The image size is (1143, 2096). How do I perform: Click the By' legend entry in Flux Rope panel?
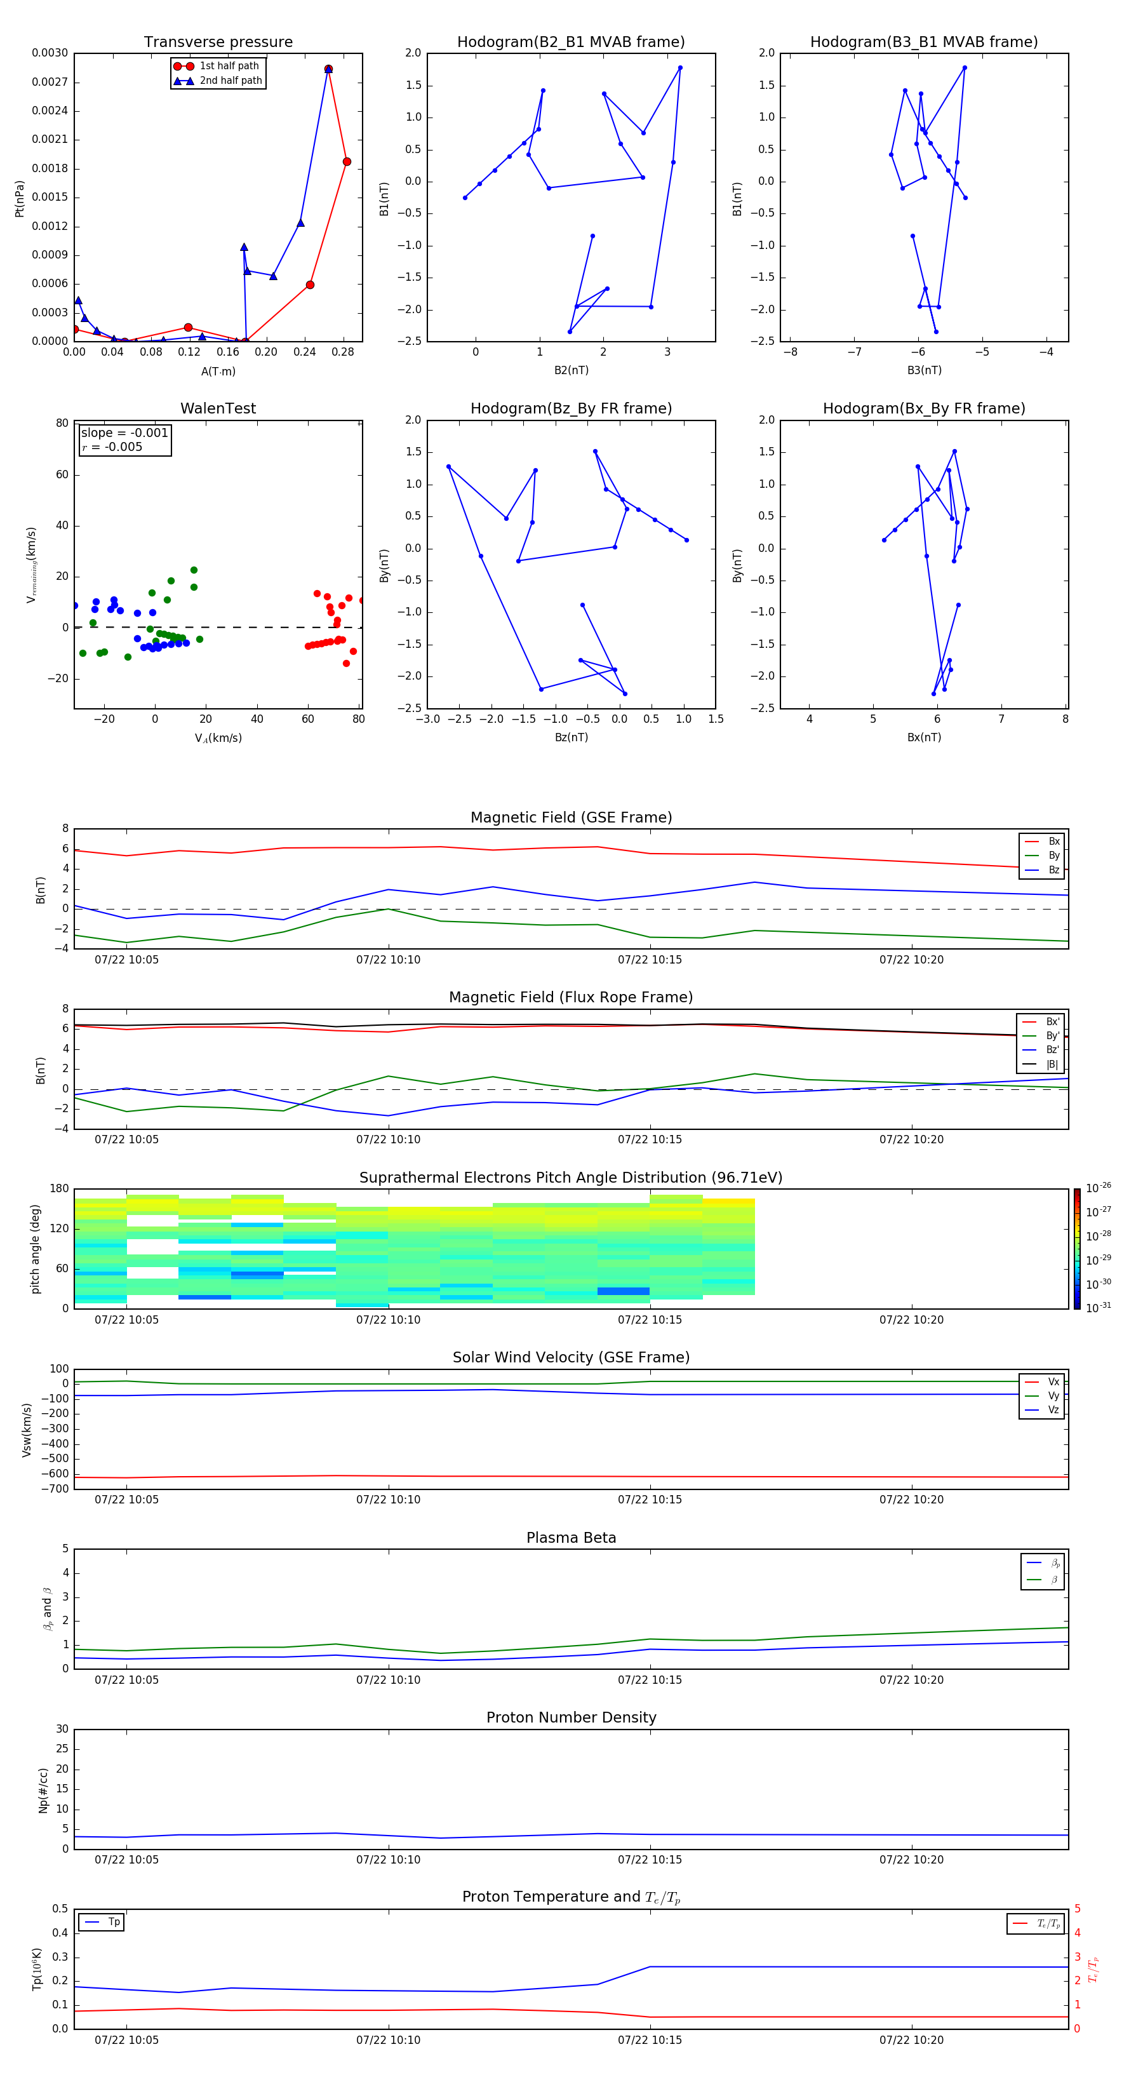1041,1036
